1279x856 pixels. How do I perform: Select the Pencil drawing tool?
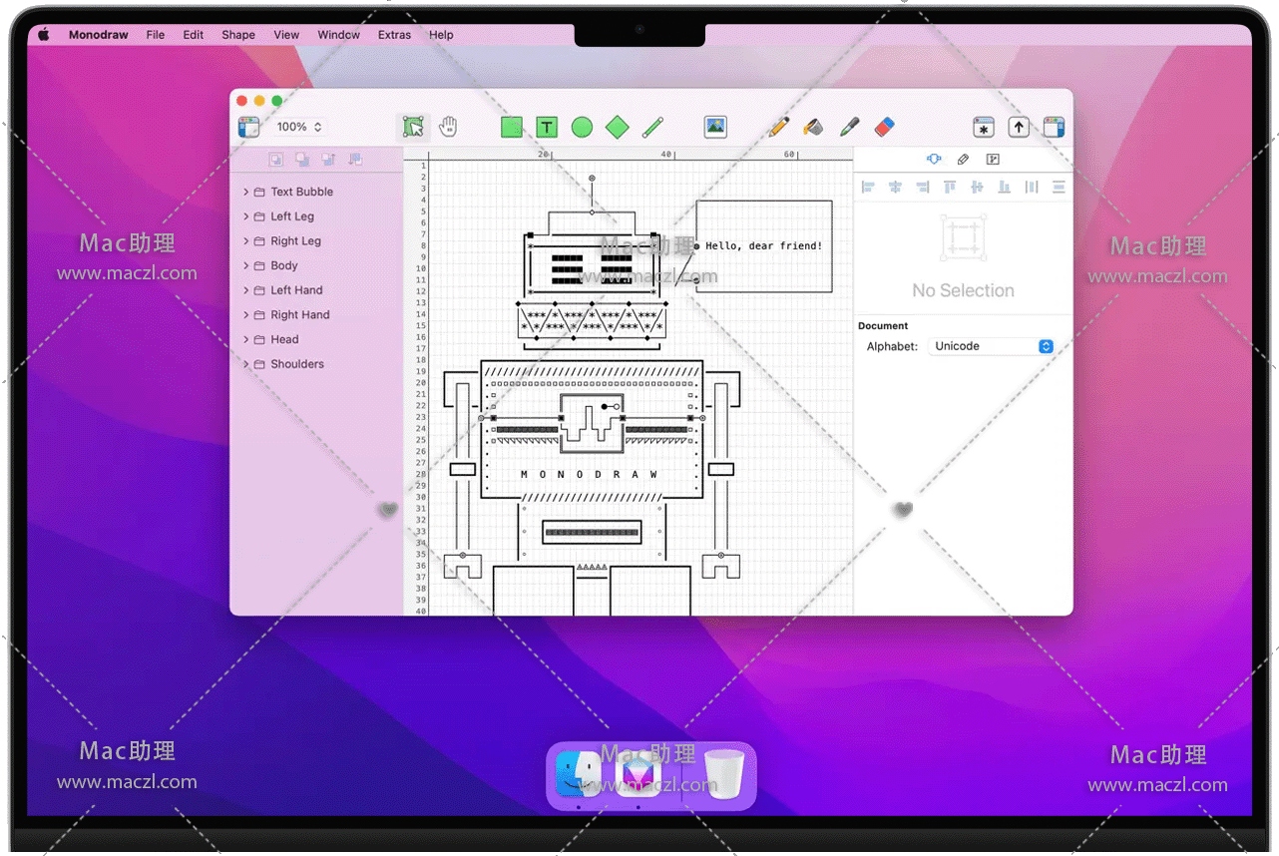point(779,127)
